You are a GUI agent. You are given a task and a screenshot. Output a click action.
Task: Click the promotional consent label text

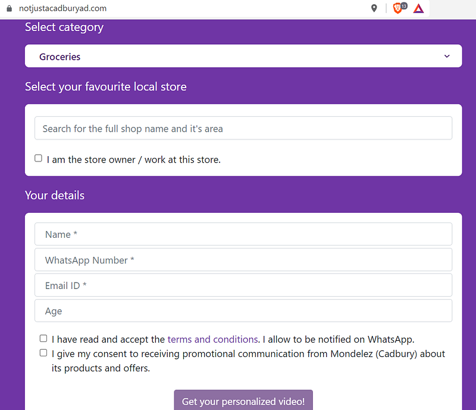tap(248, 354)
